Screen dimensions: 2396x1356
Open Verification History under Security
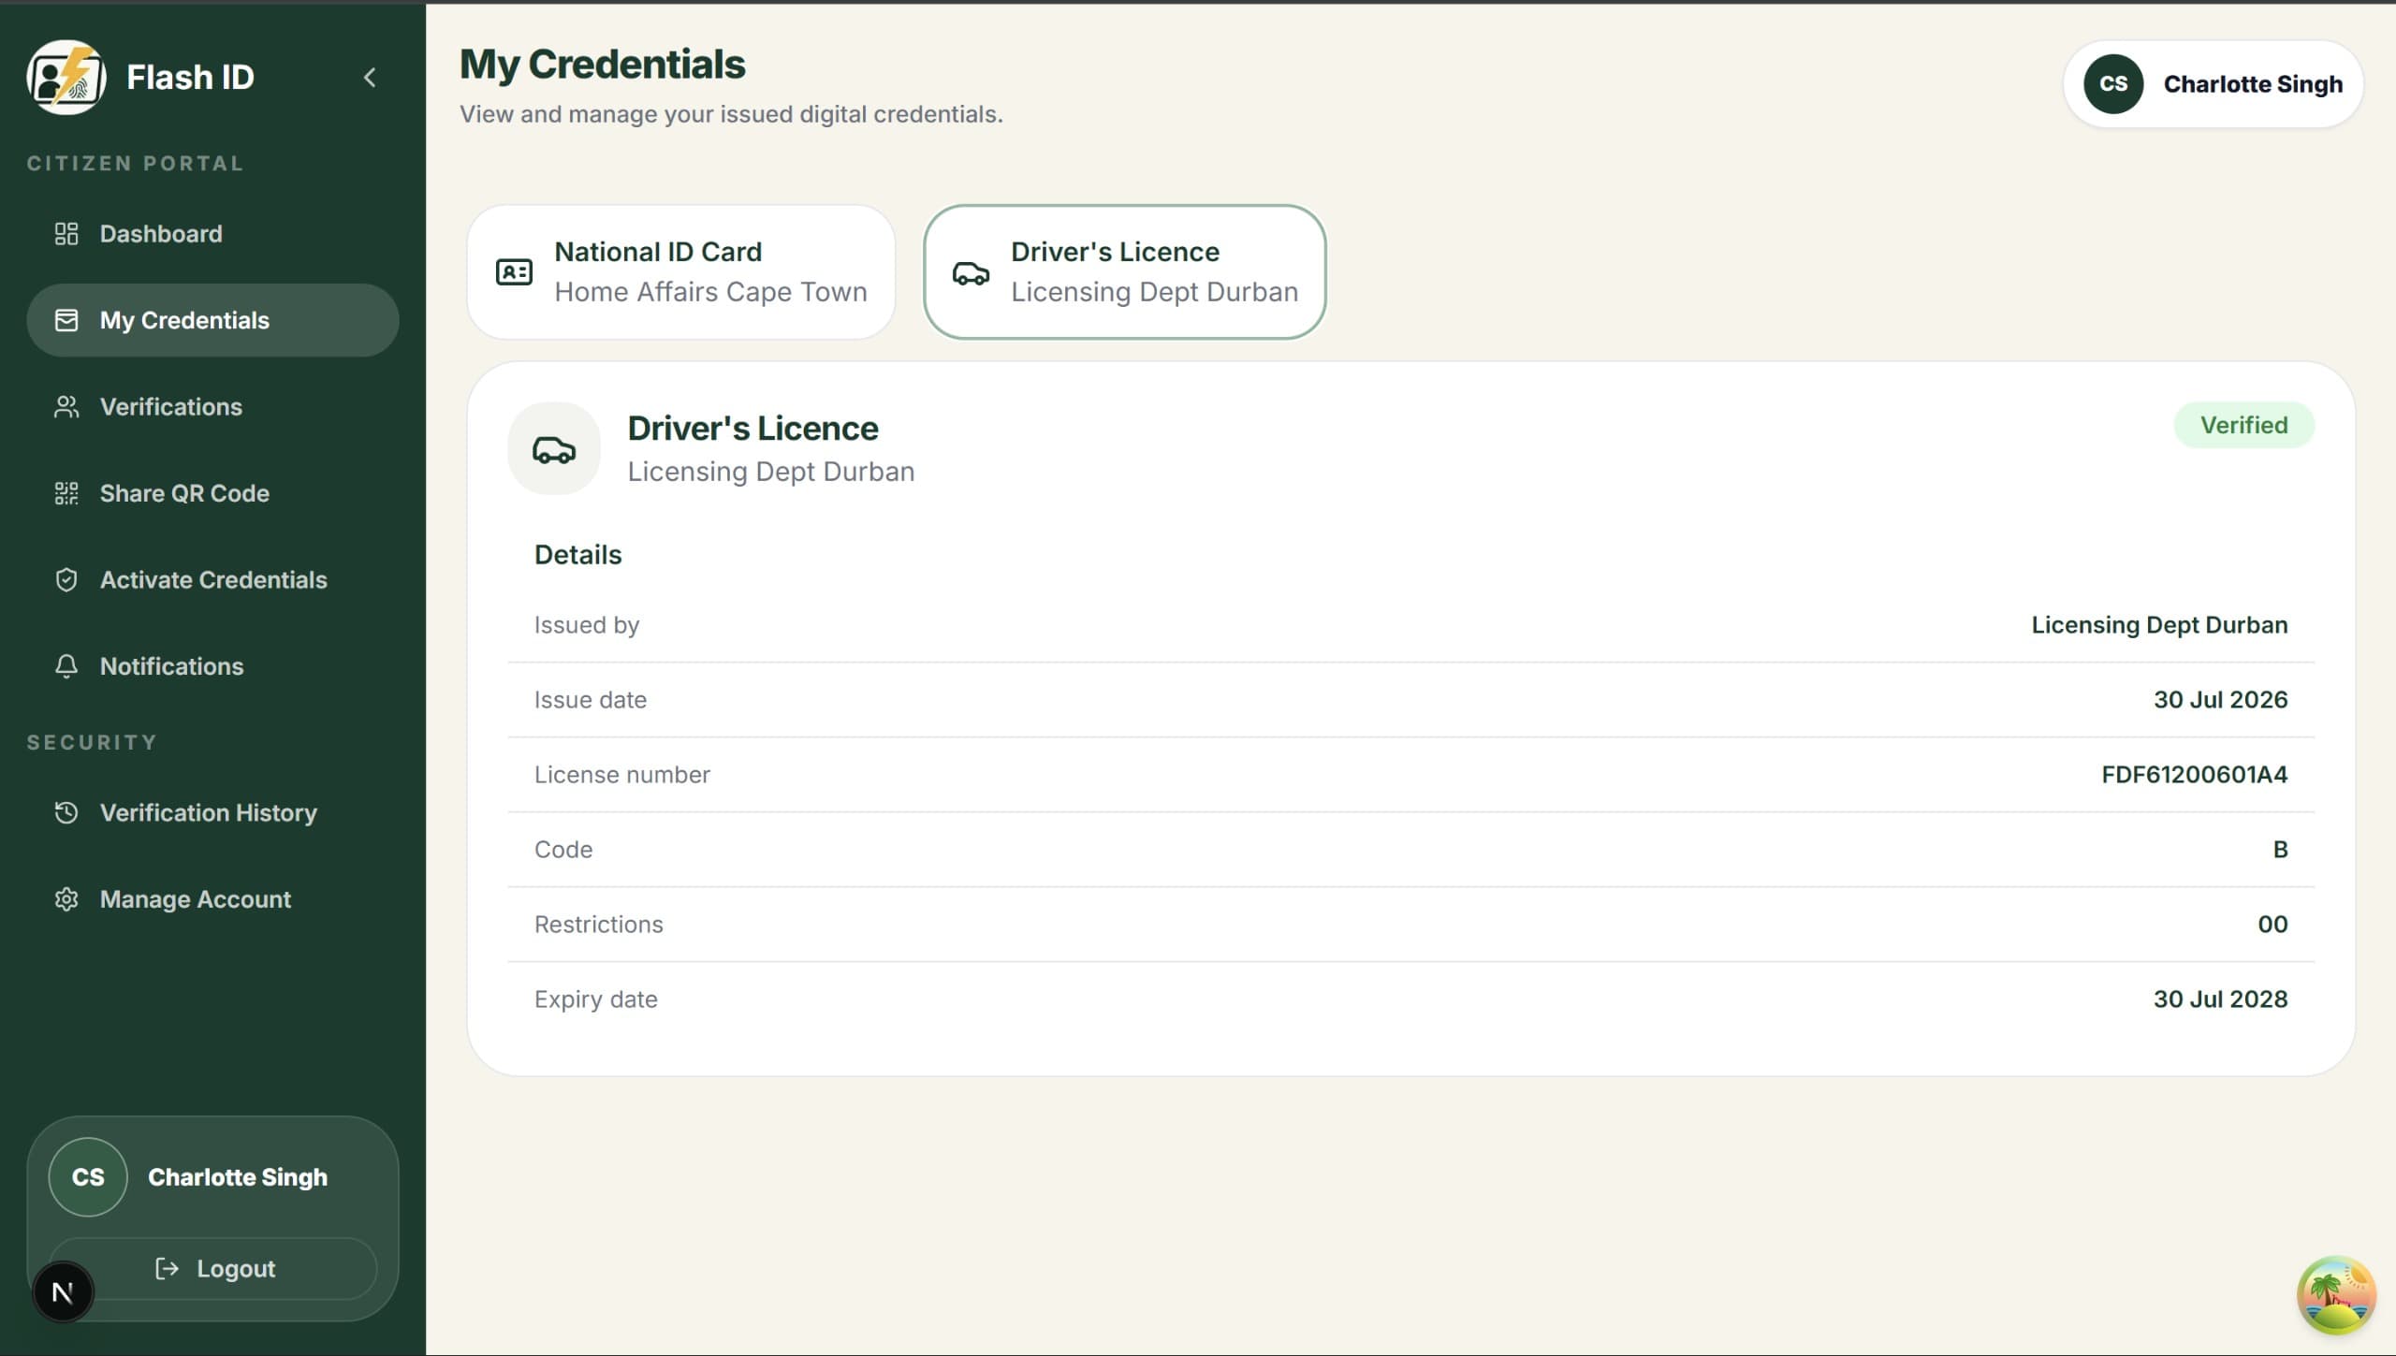click(x=212, y=813)
